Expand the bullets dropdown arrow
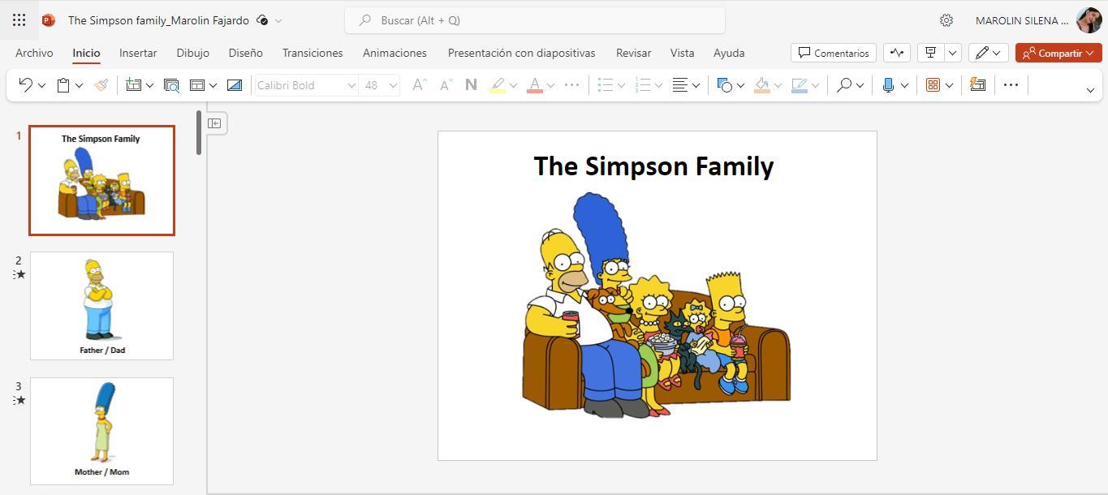This screenshot has width=1108, height=495. pyautogui.click(x=621, y=85)
